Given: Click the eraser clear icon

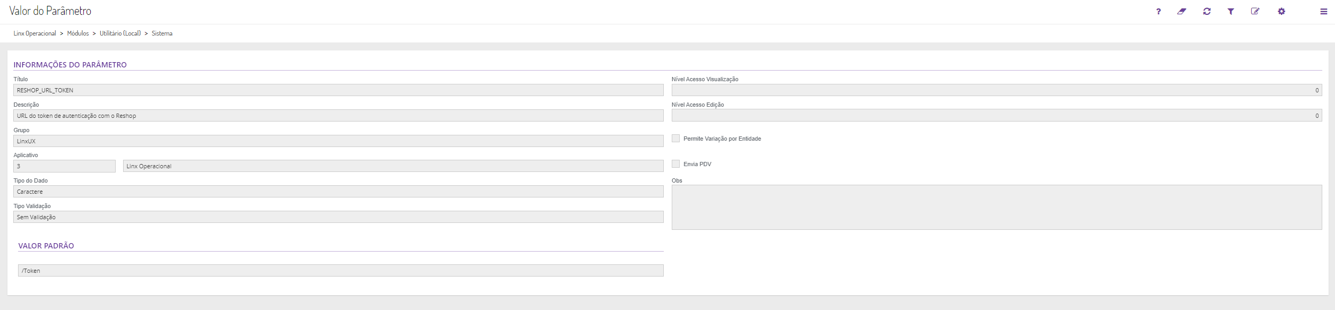Looking at the screenshot, I should tap(1182, 12).
